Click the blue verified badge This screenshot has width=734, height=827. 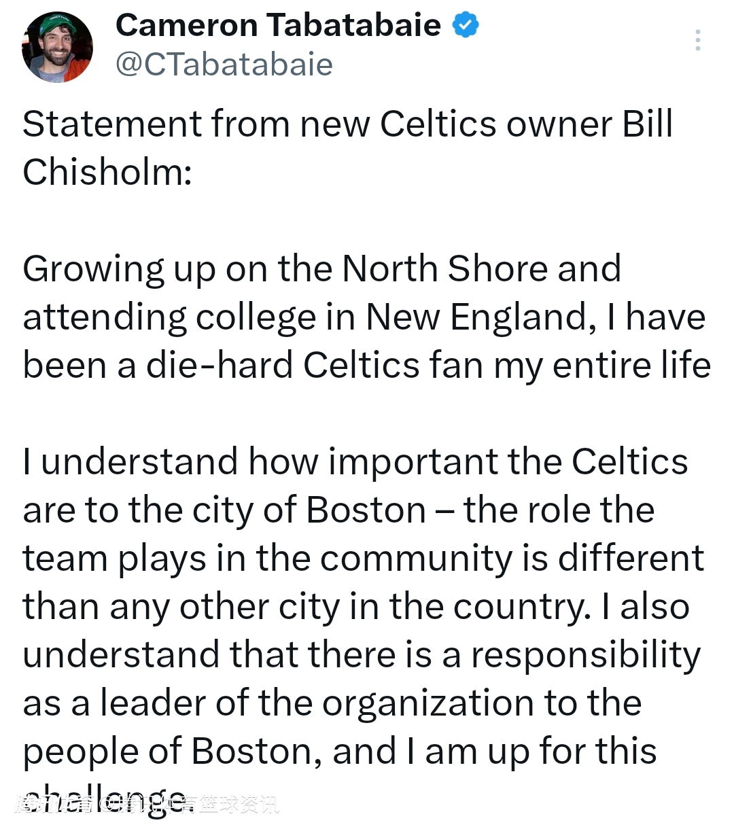pos(466,25)
